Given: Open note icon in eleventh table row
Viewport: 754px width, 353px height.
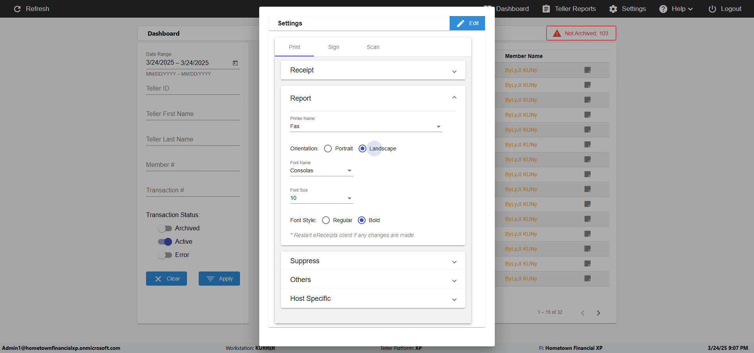Looking at the screenshot, I should point(587,219).
